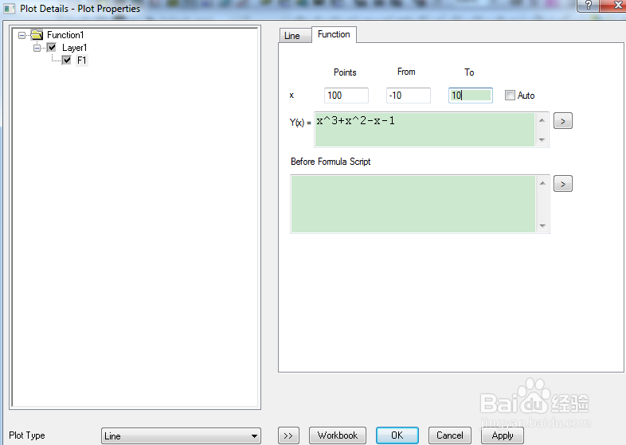The image size is (626, 445).
Task: Select the F1 plot entry
Action: click(82, 61)
